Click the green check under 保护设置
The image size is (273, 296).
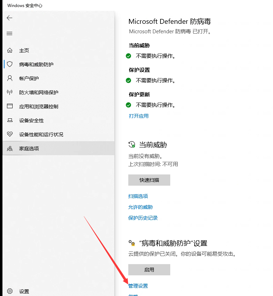point(129,81)
